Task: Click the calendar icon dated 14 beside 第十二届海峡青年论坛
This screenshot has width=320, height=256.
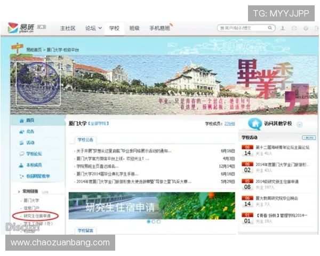Action: [247, 150]
